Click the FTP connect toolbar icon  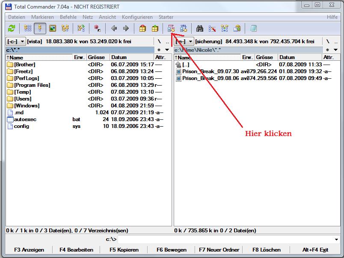[x=172, y=28]
